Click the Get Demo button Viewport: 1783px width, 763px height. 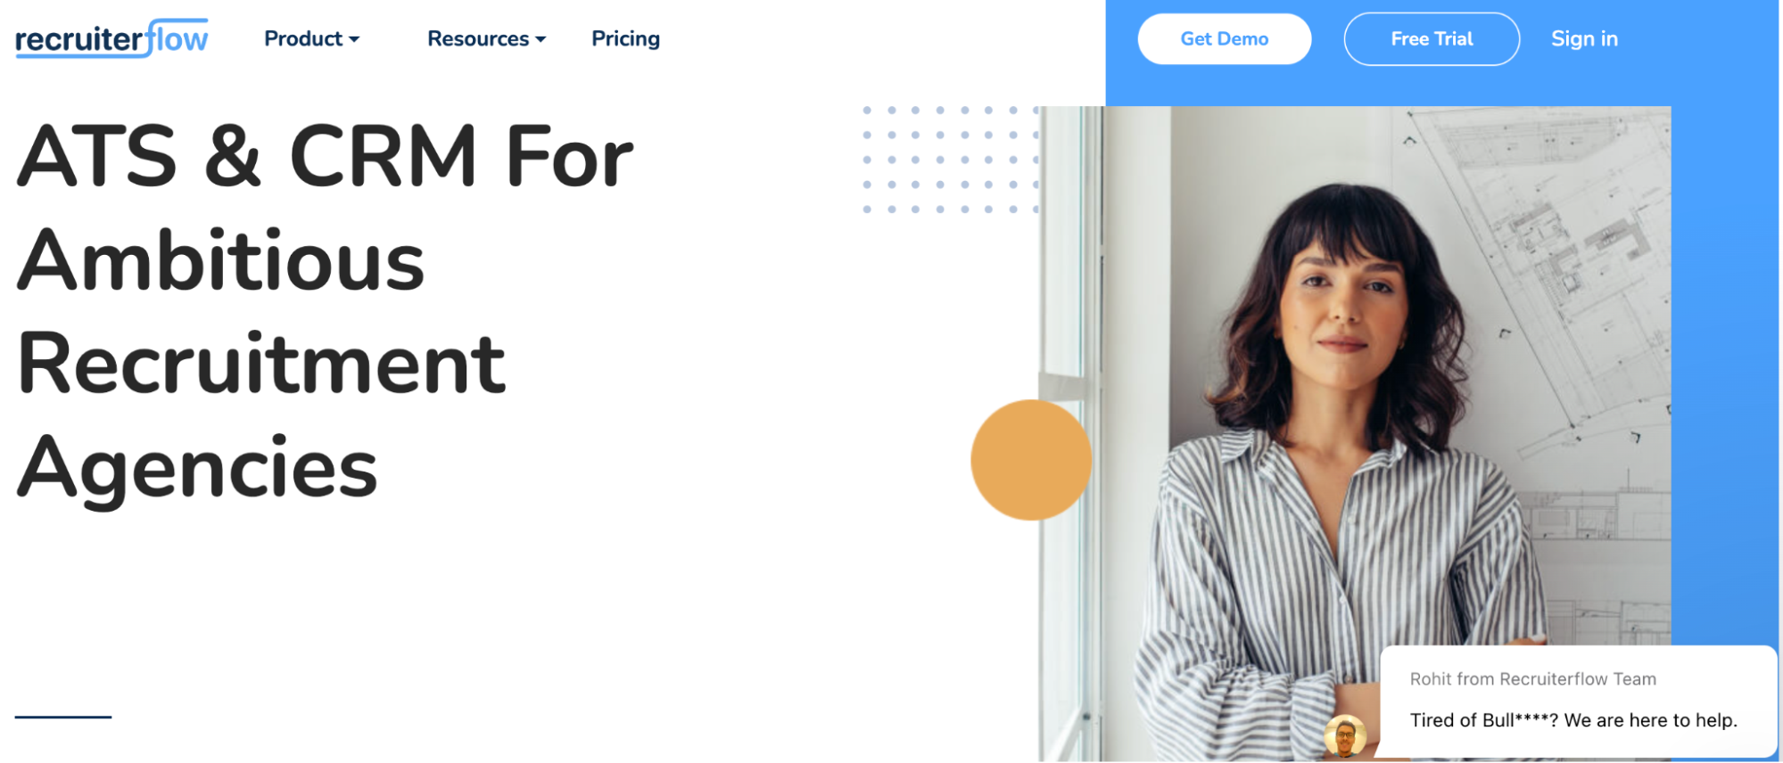(x=1224, y=38)
